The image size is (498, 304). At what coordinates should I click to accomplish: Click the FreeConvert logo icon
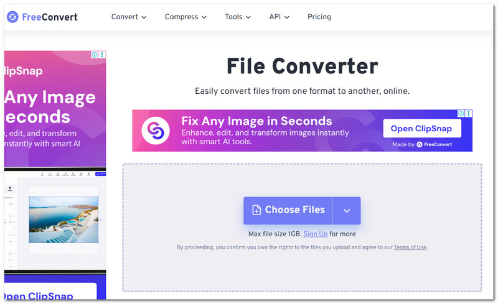click(x=12, y=17)
